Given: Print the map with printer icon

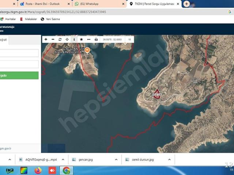Looking at the screenshot, I should 96,39.
